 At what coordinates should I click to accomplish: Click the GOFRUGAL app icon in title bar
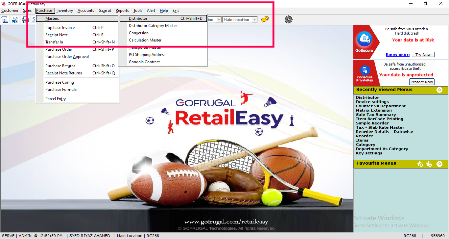tap(4, 4)
